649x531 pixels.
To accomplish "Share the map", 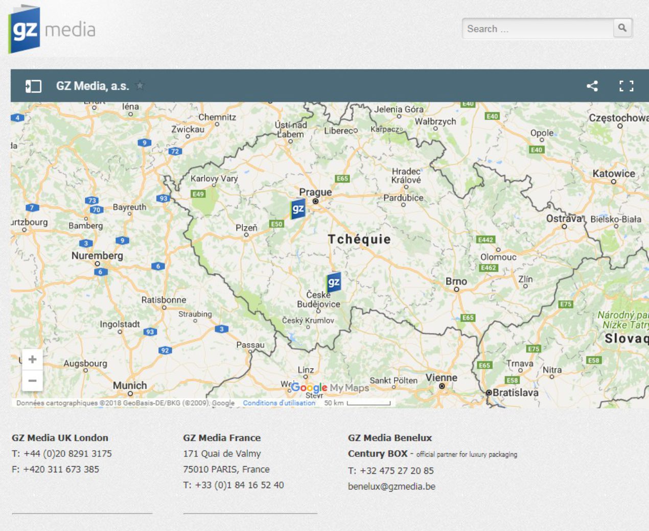I will click(x=592, y=86).
